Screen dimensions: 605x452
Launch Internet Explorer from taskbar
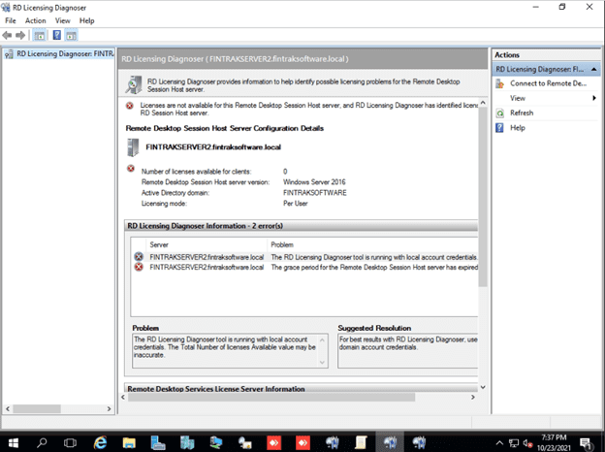[x=100, y=442]
